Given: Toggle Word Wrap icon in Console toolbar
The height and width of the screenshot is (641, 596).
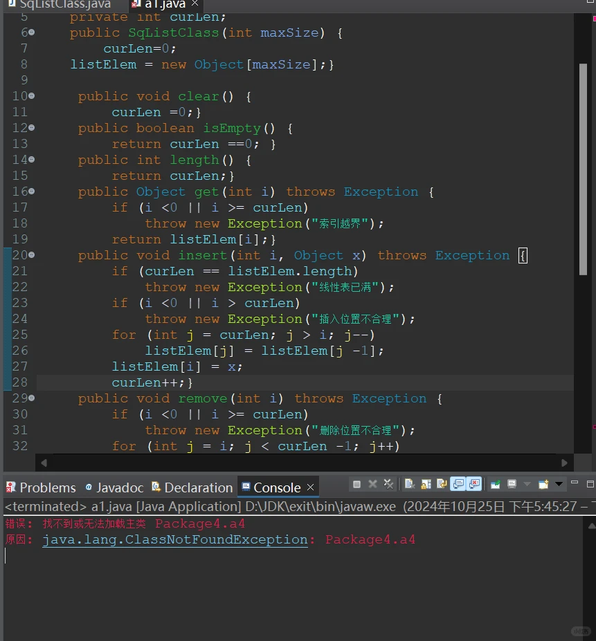Looking at the screenshot, I should pyautogui.click(x=442, y=484).
